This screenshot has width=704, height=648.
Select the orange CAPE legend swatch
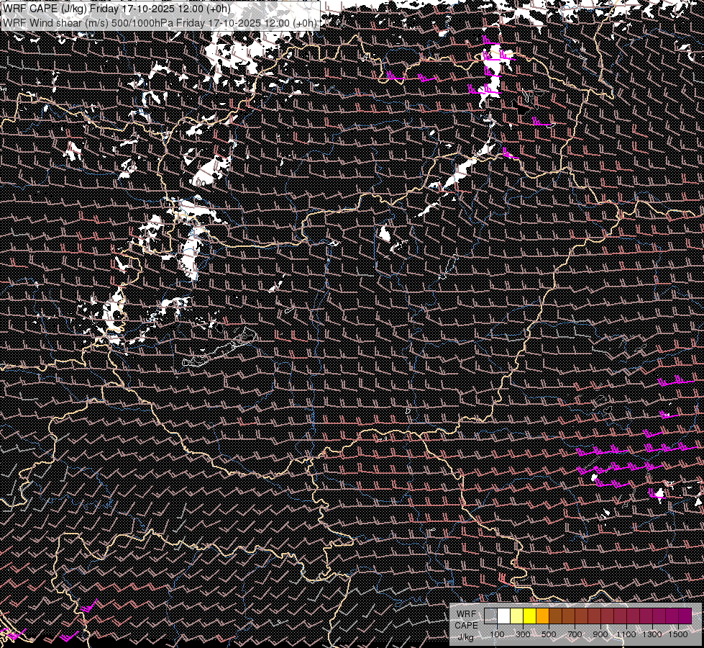[542, 616]
